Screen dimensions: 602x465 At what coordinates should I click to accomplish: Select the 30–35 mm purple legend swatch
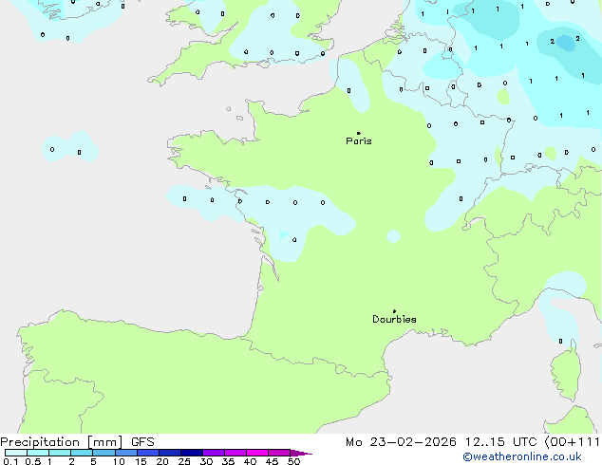pos(213,453)
